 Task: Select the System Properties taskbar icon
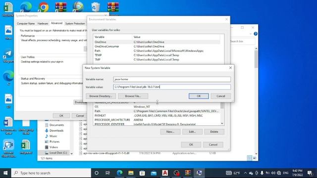199,173
